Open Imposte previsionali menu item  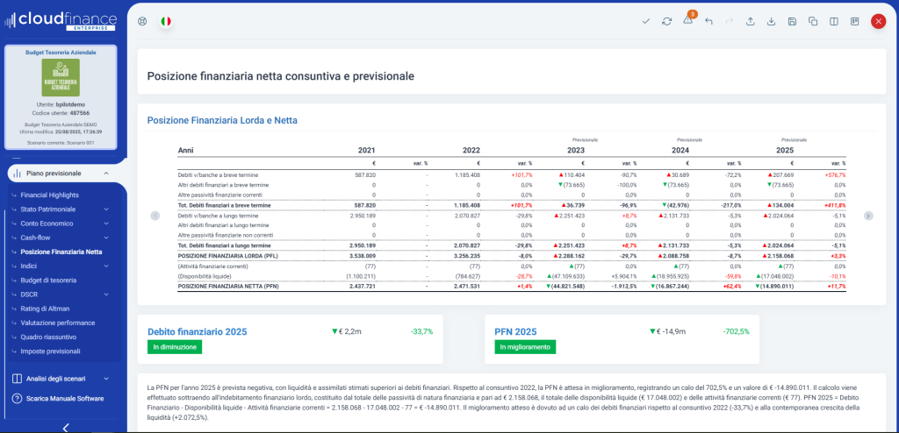tap(50, 351)
